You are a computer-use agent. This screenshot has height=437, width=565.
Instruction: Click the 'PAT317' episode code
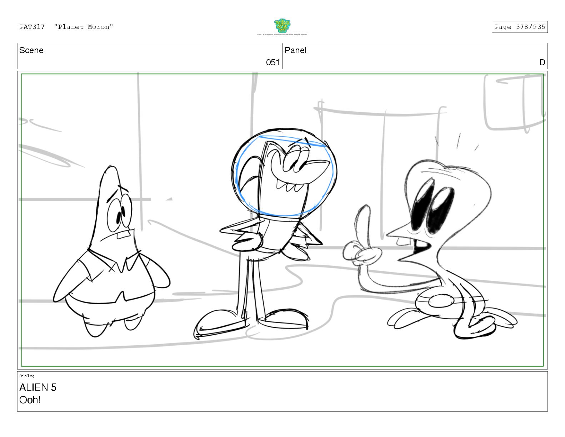point(32,27)
